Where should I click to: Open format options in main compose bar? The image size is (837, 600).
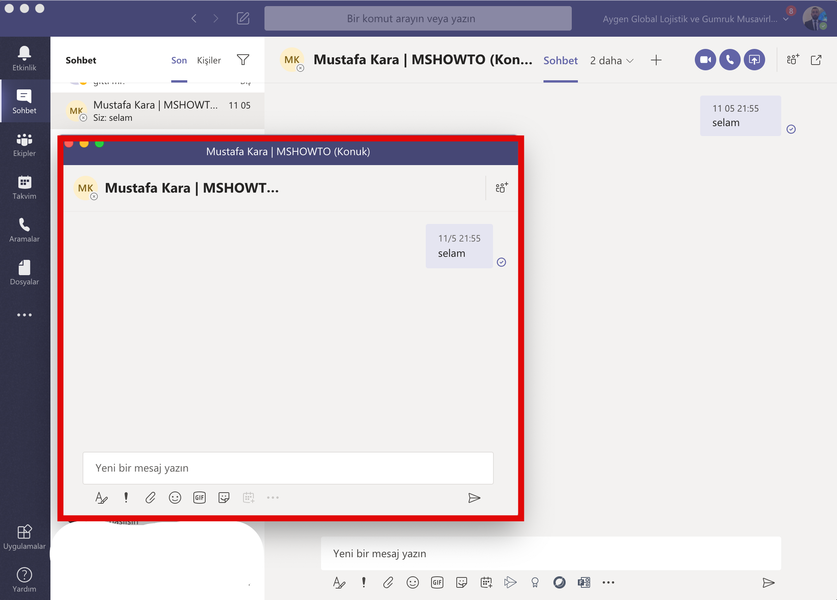pos(339,582)
